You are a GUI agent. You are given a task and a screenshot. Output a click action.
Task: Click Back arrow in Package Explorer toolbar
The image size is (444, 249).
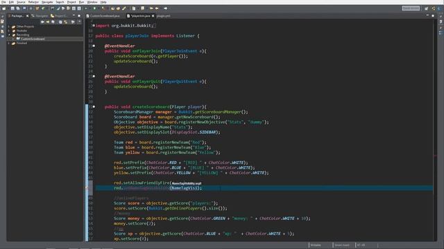tap(42, 21)
